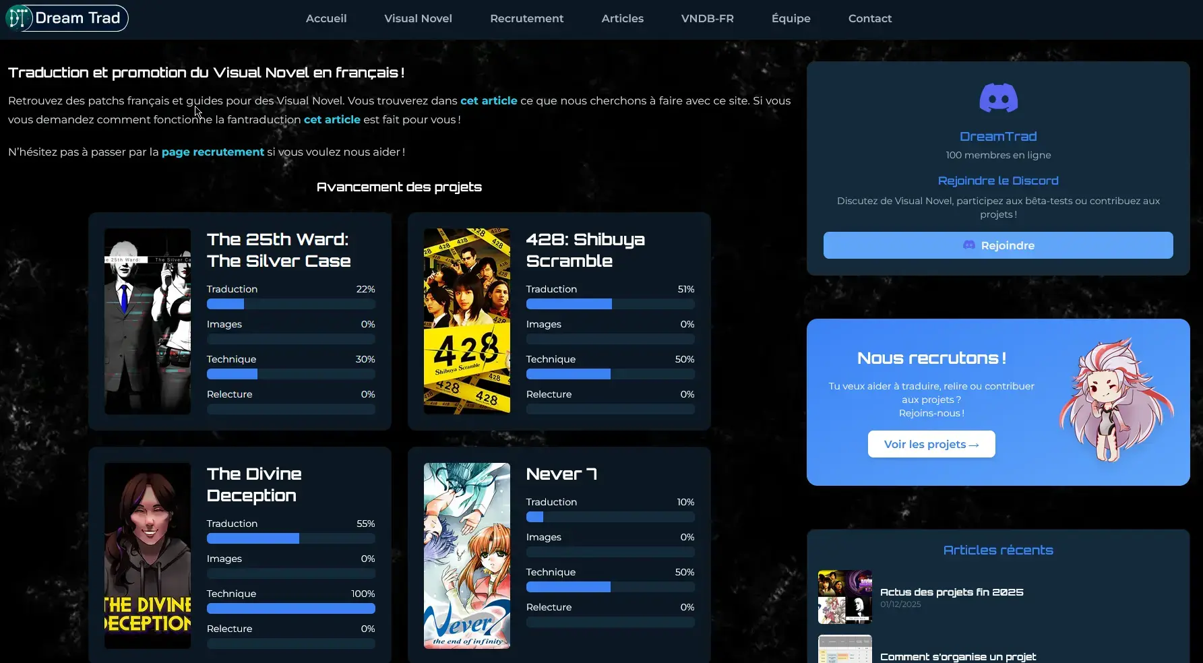Click the Voir les projets button

[x=931, y=444]
